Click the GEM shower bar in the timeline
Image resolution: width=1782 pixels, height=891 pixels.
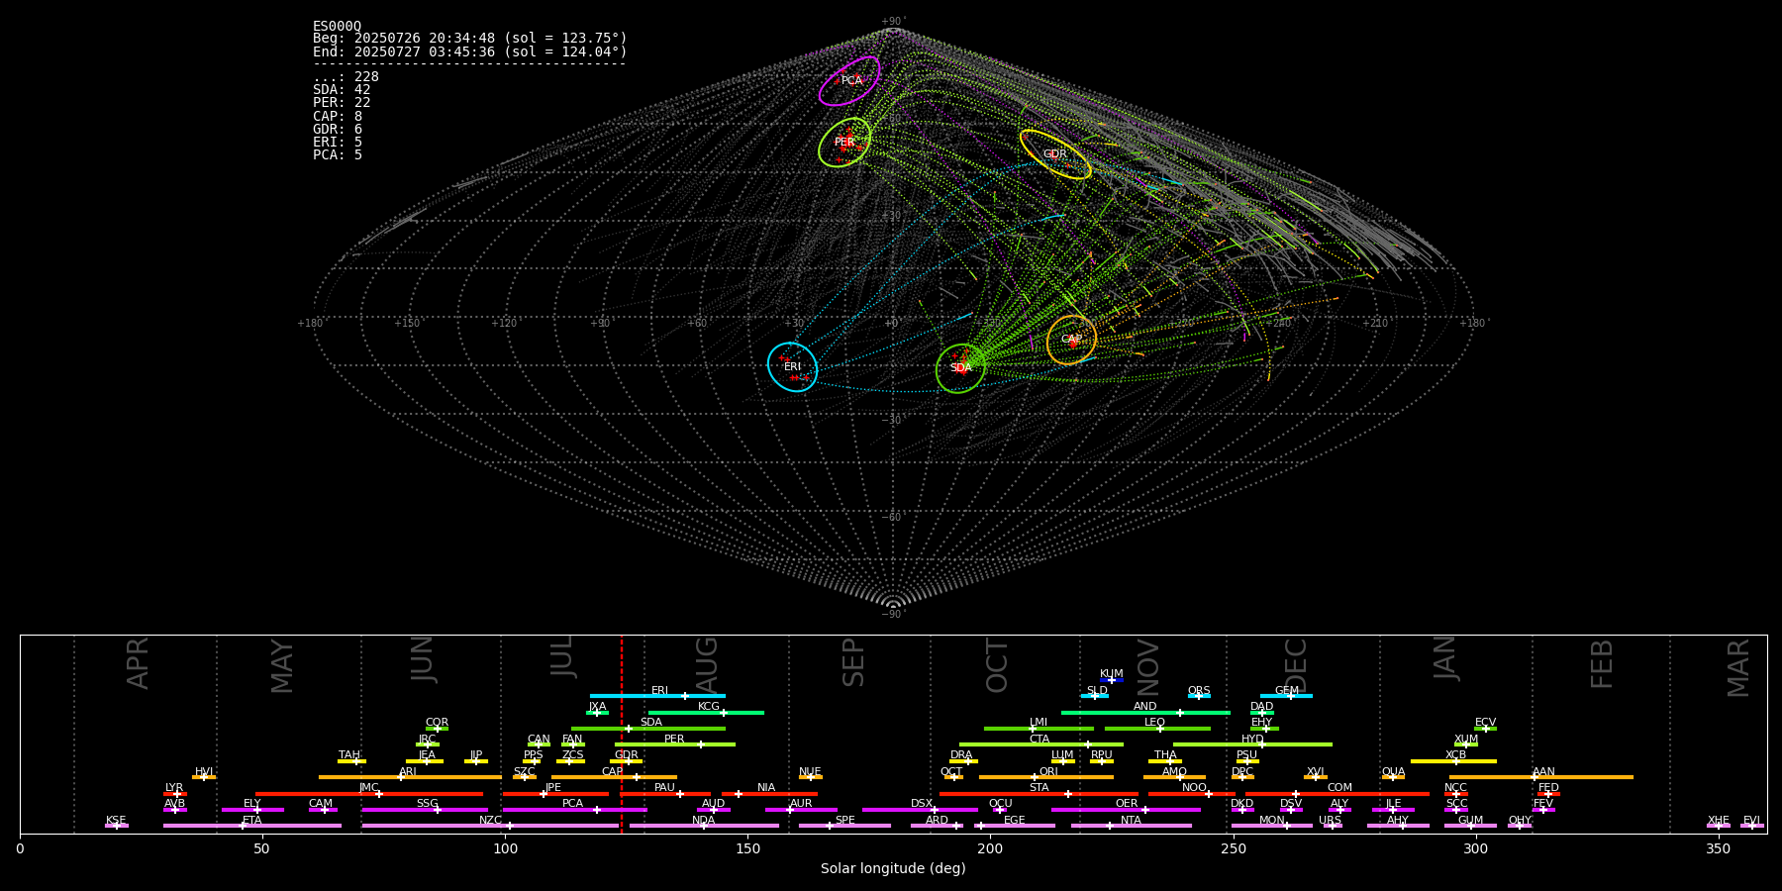pos(1286,696)
